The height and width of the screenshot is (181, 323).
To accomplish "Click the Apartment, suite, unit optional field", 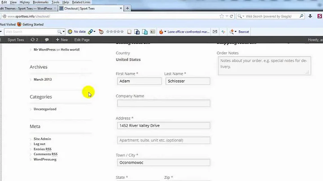I will coord(164,140).
